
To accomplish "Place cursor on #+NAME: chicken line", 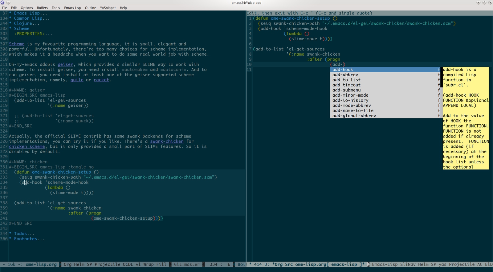I will 28,162.
